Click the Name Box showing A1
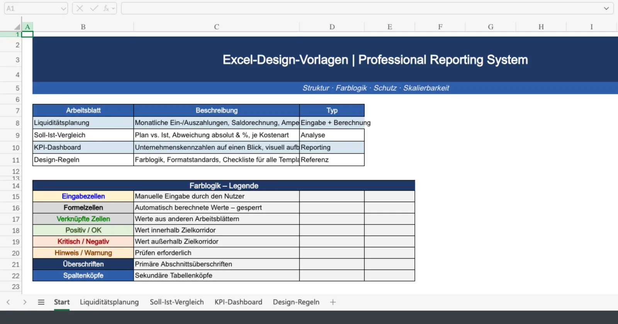Image resolution: width=618 pixels, height=324 pixels. (x=36, y=8)
